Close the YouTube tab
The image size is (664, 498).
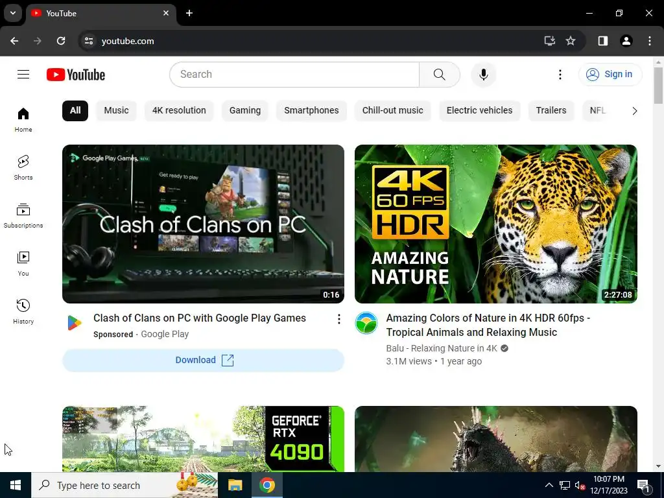pos(166,13)
